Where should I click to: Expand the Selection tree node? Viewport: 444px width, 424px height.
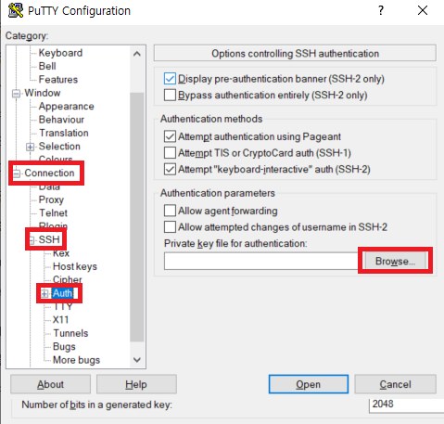pos(30,147)
